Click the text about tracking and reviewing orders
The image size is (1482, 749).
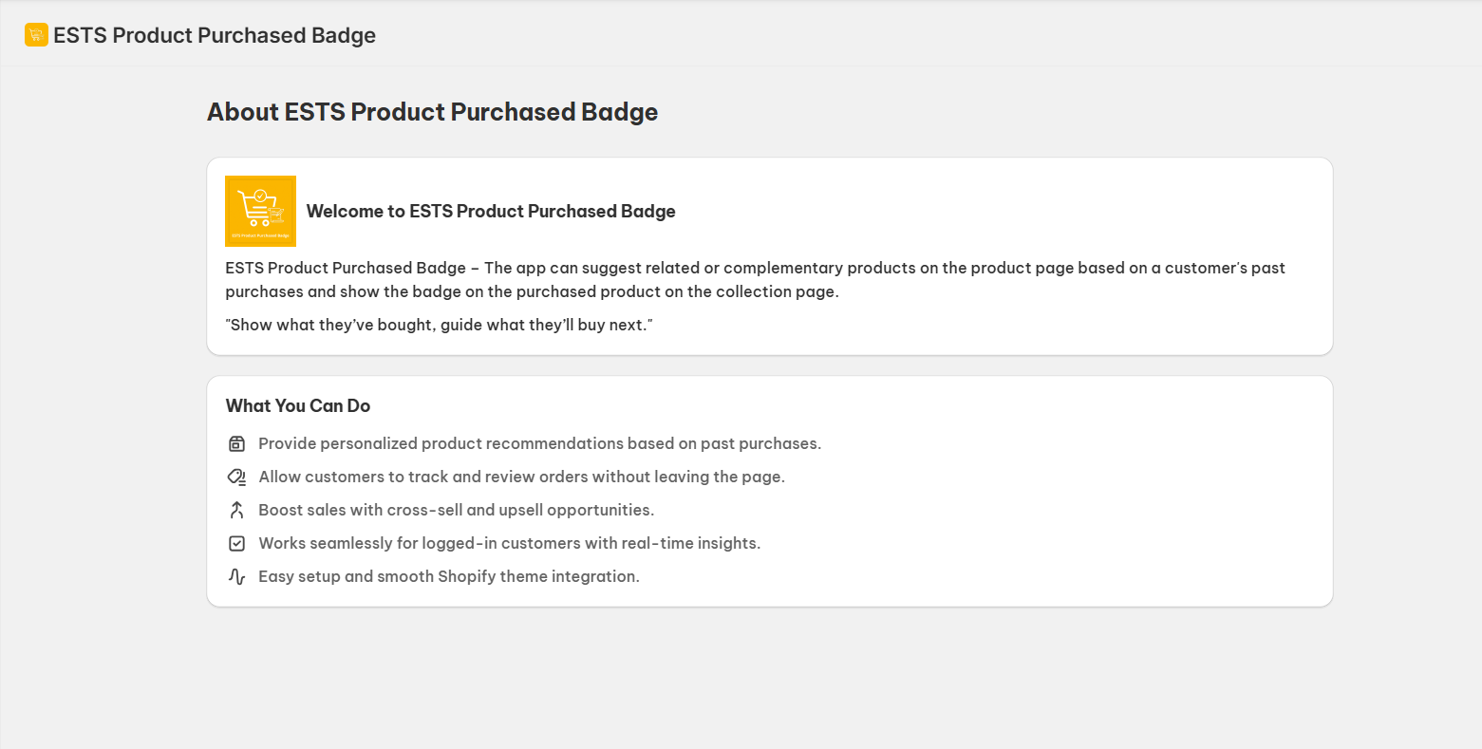tap(521, 477)
